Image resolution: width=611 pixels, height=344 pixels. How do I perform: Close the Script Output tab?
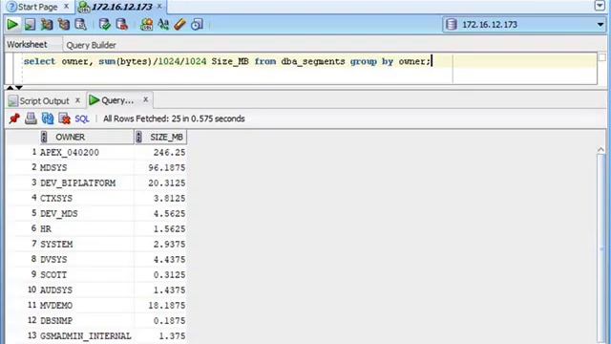(77, 100)
